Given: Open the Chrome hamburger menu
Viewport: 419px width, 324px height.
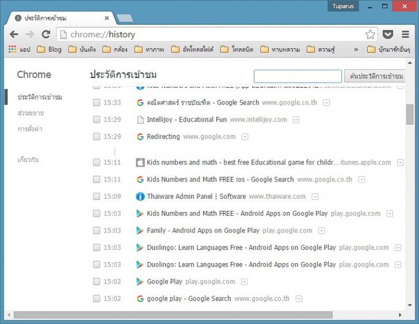Looking at the screenshot, I should click(405, 34).
